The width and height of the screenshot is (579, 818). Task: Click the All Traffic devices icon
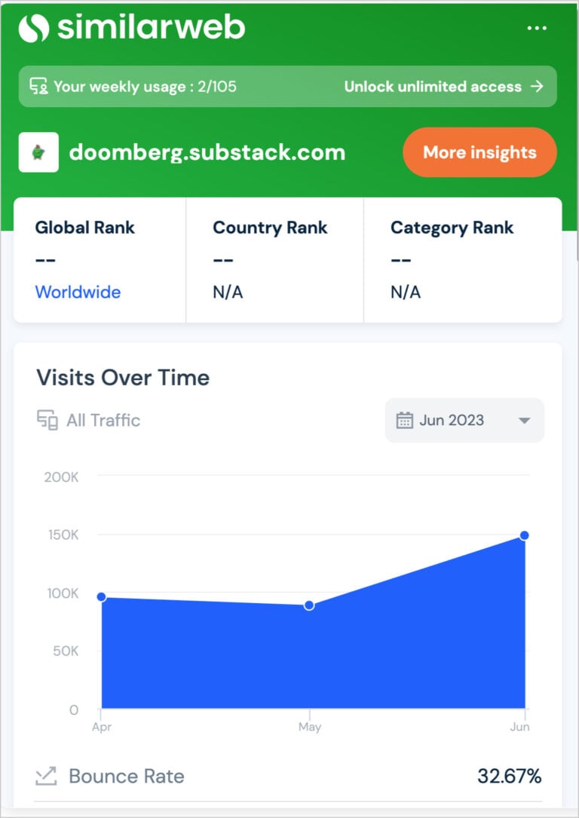tap(47, 420)
